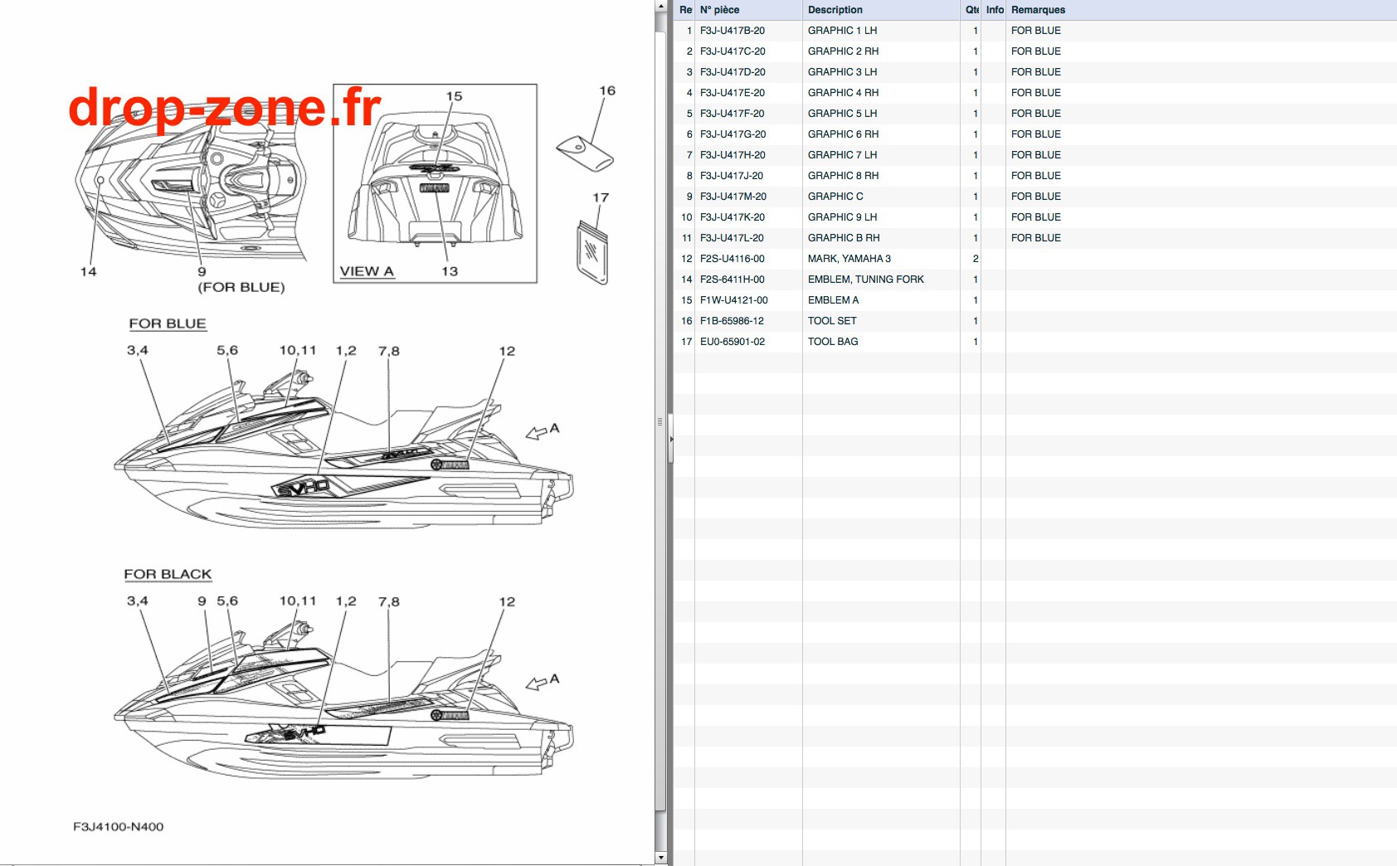Select the GRAPHIC 8 RH description

pos(843,176)
